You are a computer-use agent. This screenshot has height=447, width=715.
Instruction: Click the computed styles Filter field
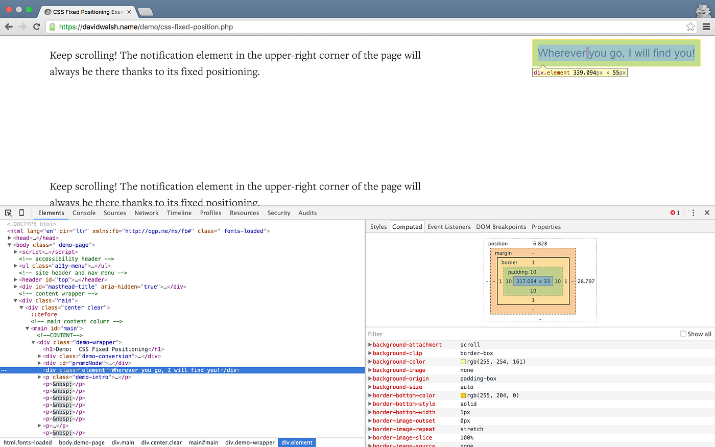pos(409,334)
